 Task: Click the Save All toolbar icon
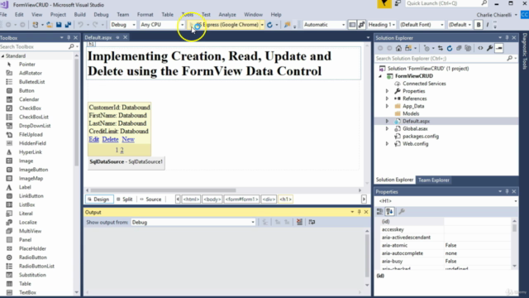click(x=68, y=25)
